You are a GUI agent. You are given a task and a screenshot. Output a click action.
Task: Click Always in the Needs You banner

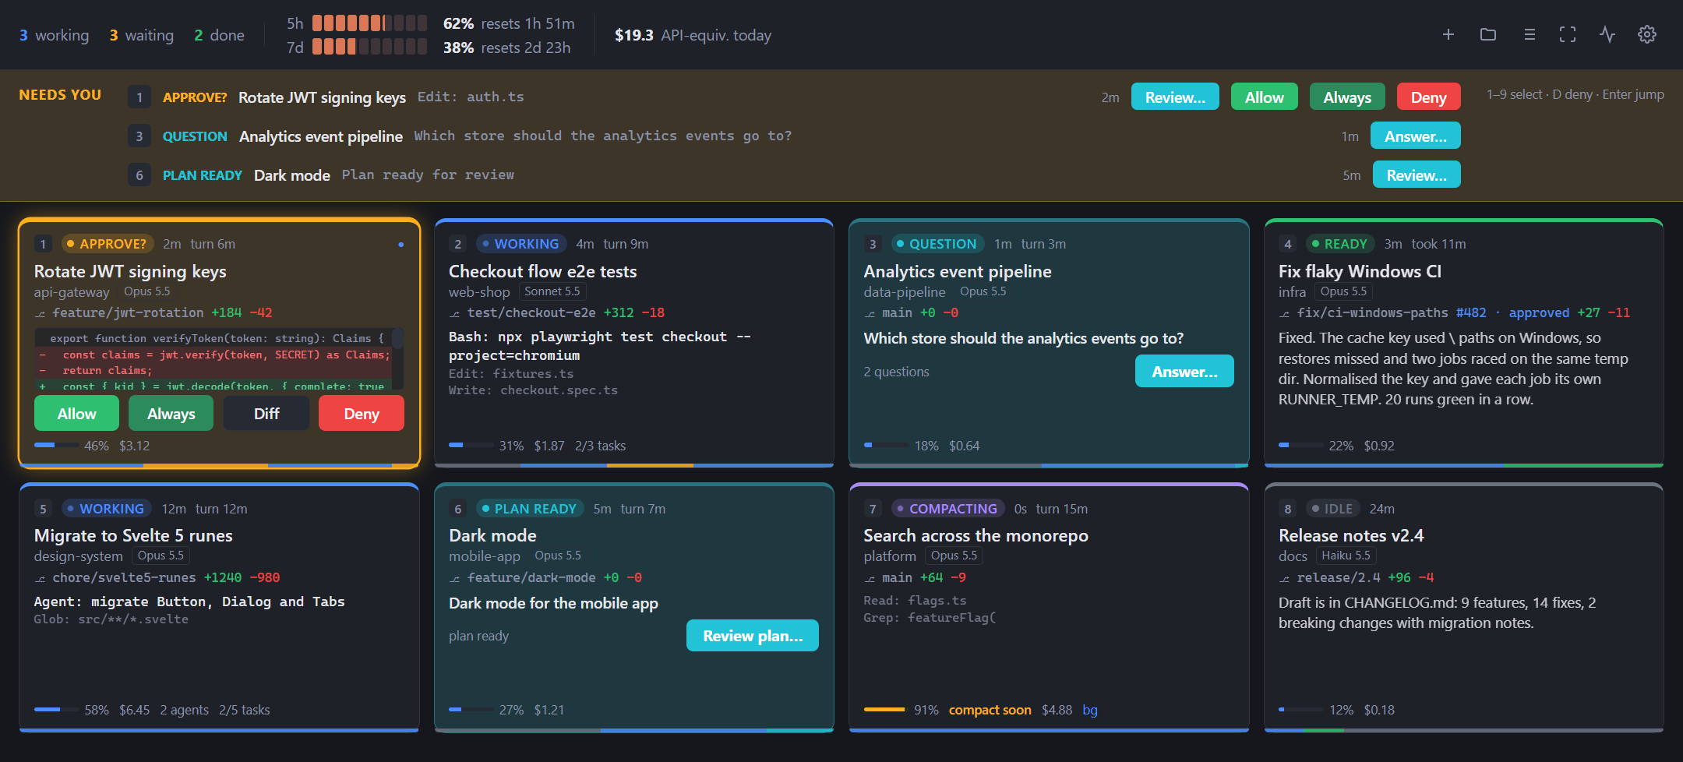tap(1347, 97)
